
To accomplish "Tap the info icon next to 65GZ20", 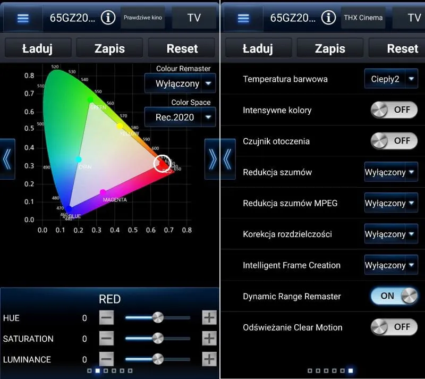I will coord(107,17).
